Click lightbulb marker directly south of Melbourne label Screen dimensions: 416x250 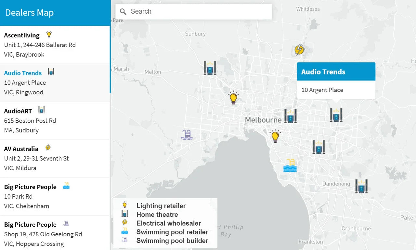pyautogui.click(x=275, y=136)
